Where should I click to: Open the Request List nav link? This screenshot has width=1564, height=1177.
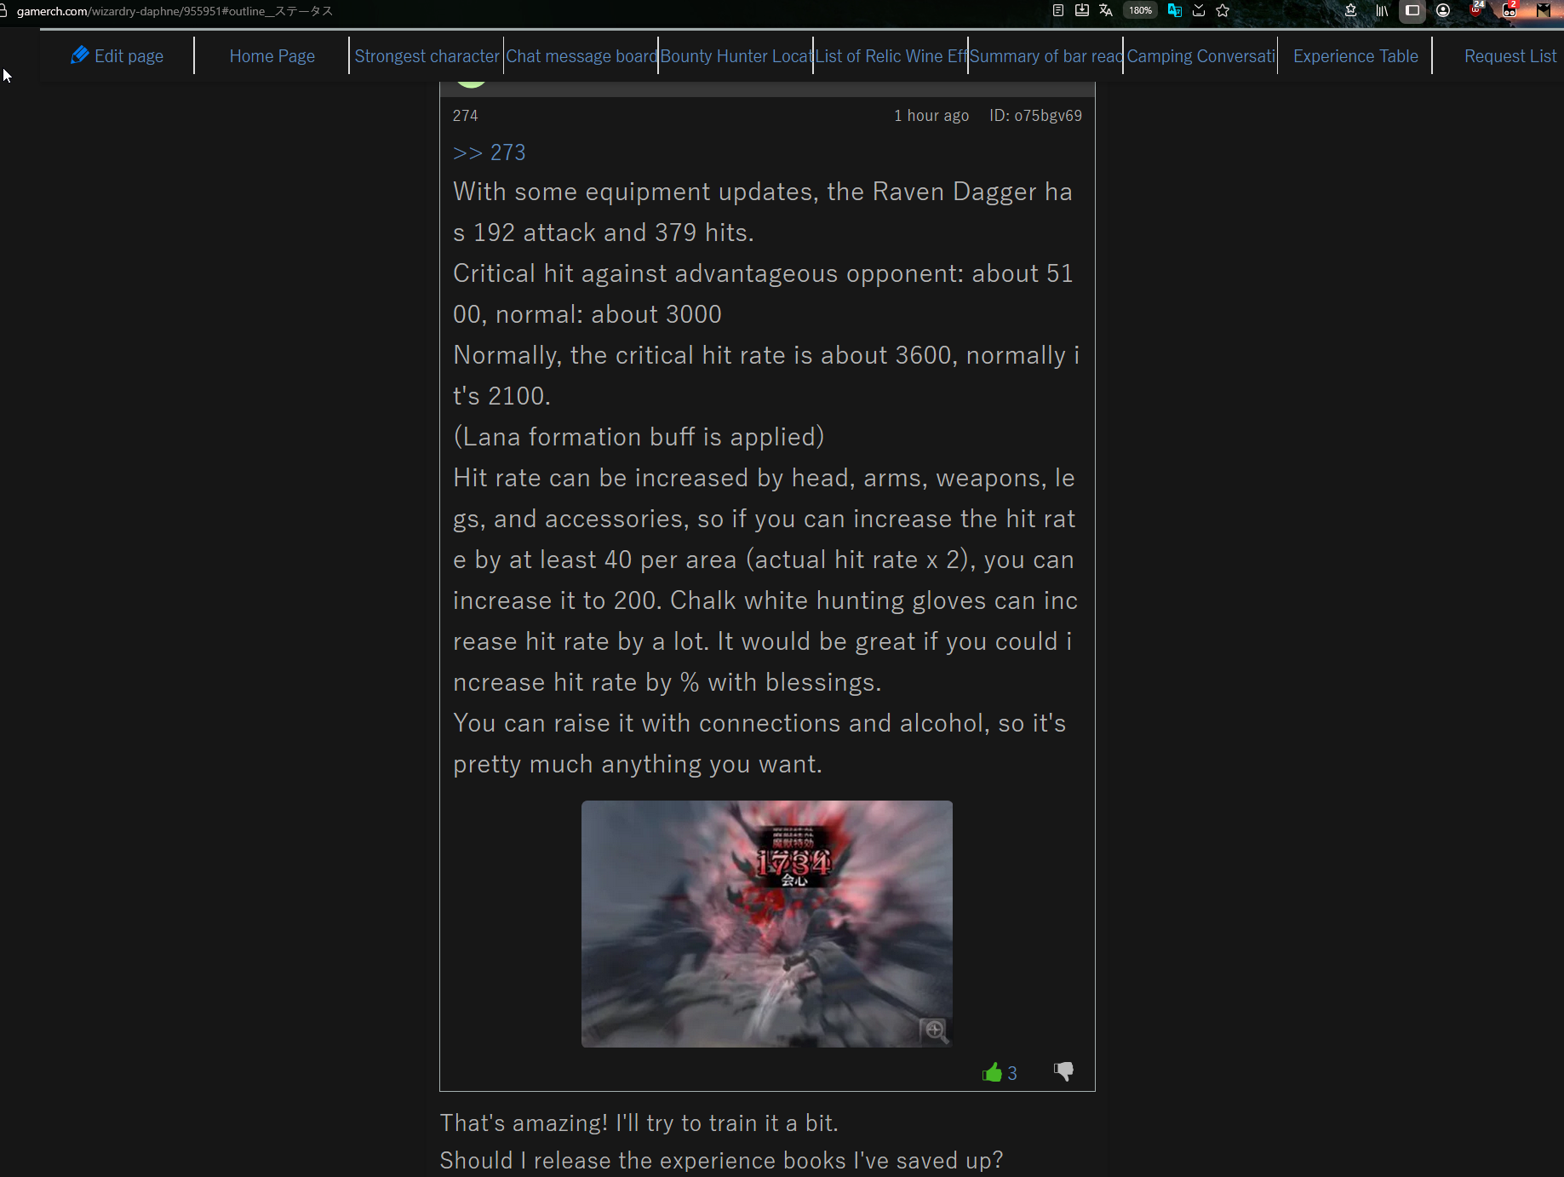point(1510,56)
